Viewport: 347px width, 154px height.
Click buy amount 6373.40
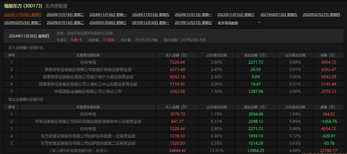coord(177,69)
